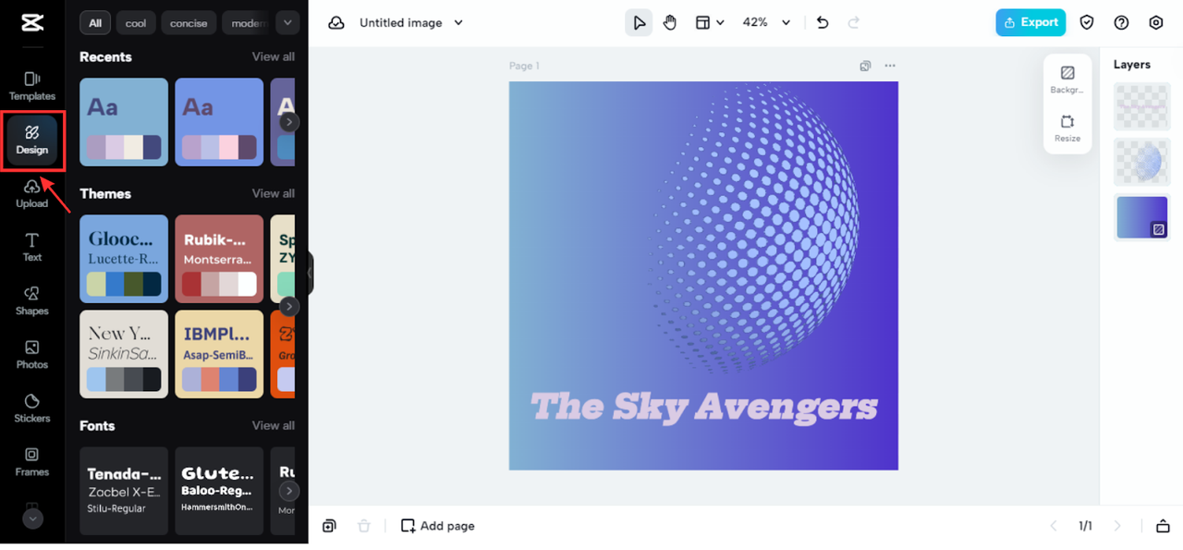View all Recents
Screen dimensions: 1183x550
coord(274,56)
